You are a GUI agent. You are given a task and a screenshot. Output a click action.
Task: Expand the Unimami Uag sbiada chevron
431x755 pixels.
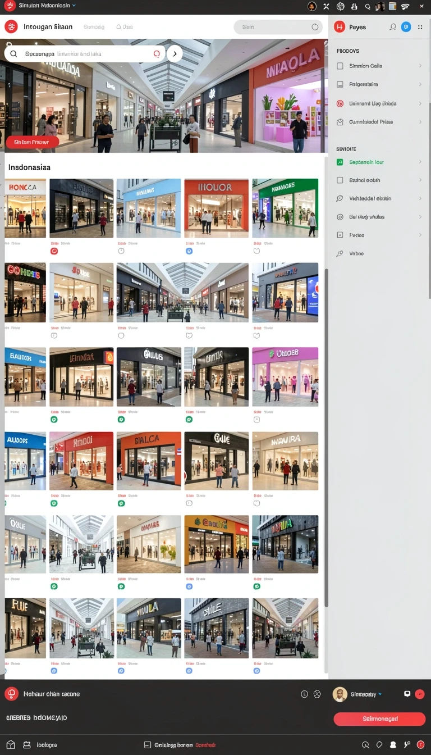tap(420, 103)
